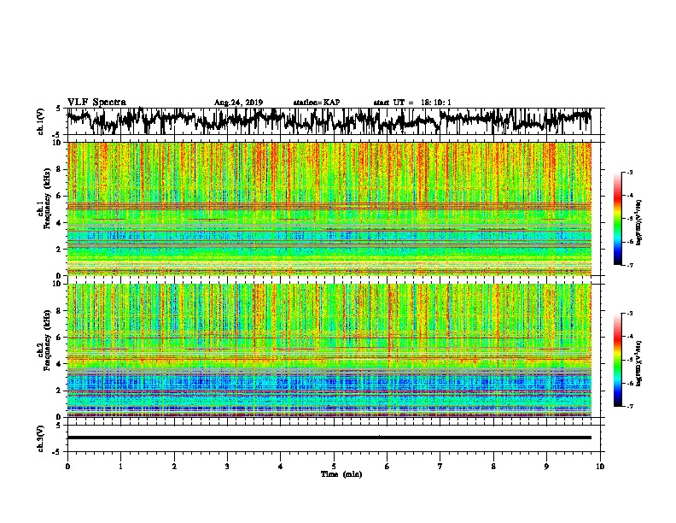Click the "-7" label on ch.2 color bar
The height and width of the screenshot is (523, 676).
[630, 406]
